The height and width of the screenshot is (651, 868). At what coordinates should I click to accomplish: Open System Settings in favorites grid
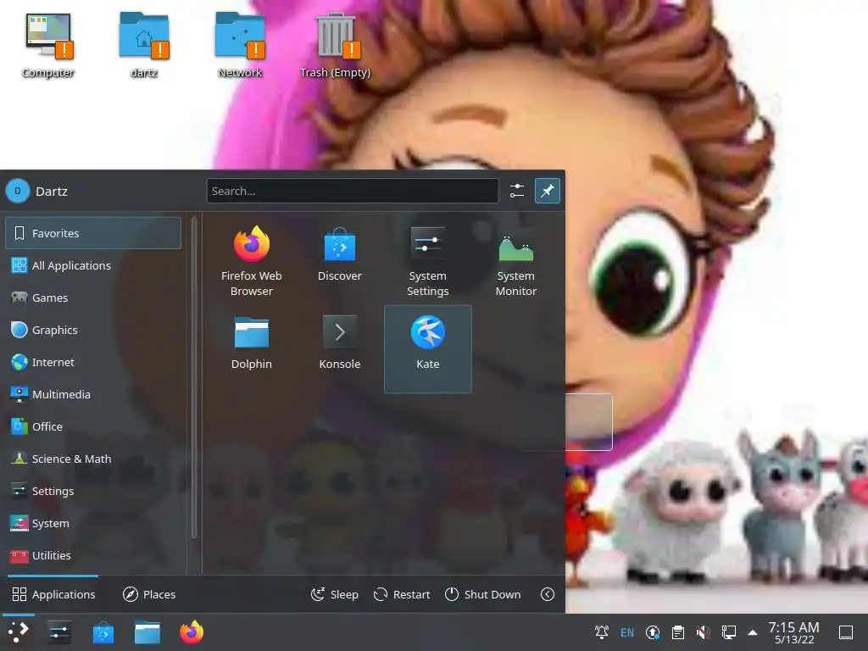pyautogui.click(x=427, y=261)
